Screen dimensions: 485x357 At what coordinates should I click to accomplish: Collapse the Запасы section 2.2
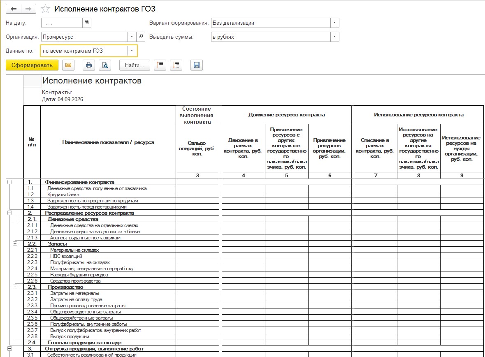tap(15, 244)
